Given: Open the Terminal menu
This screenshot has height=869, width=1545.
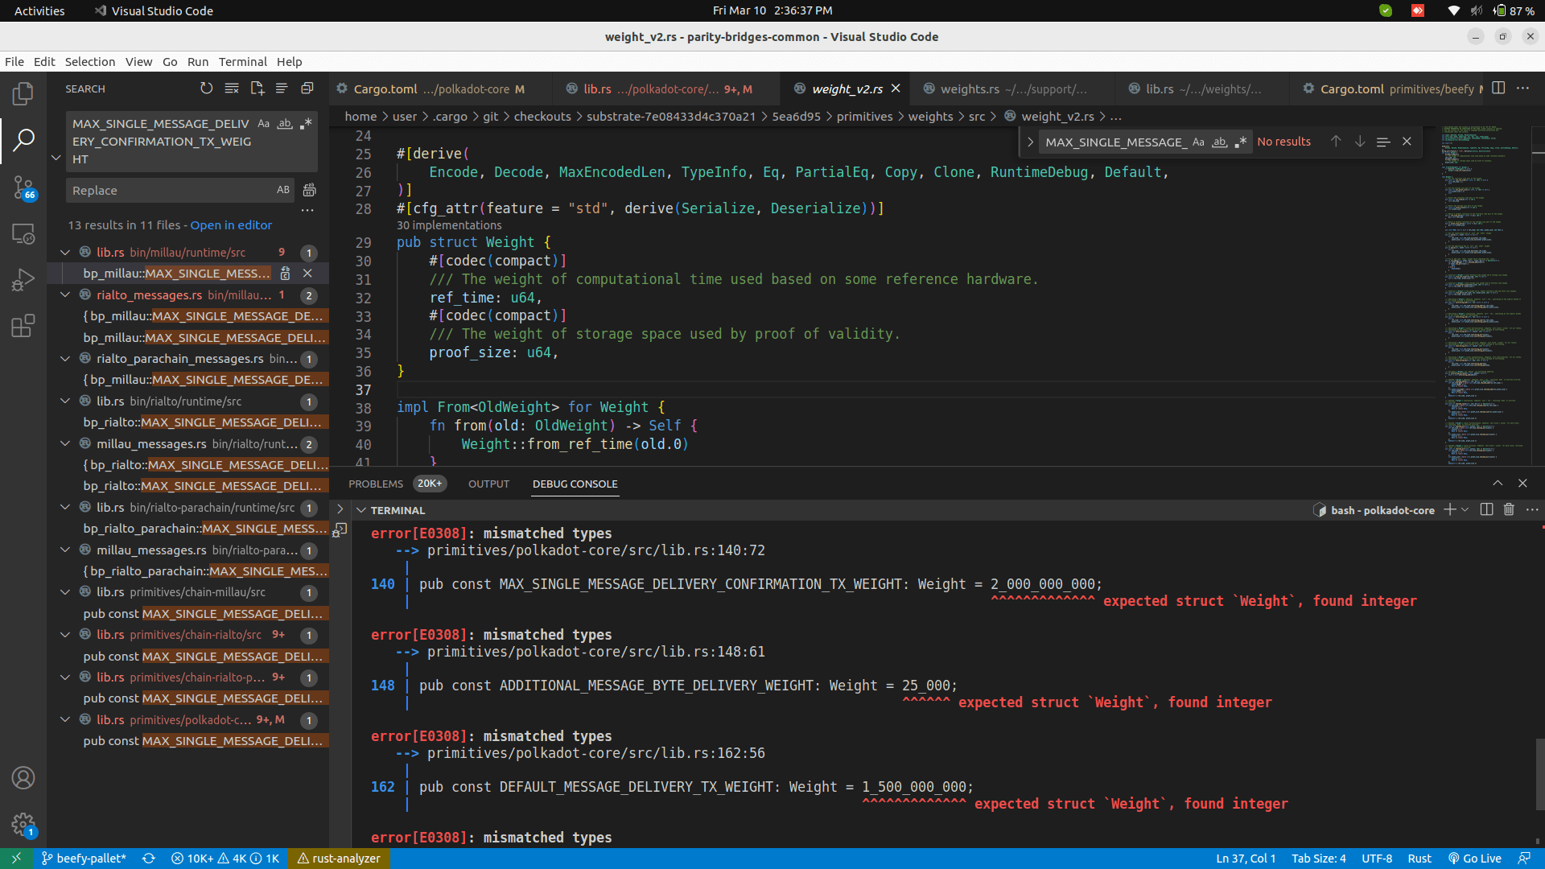Looking at the screenshot, I should click(x=242, y=62).
